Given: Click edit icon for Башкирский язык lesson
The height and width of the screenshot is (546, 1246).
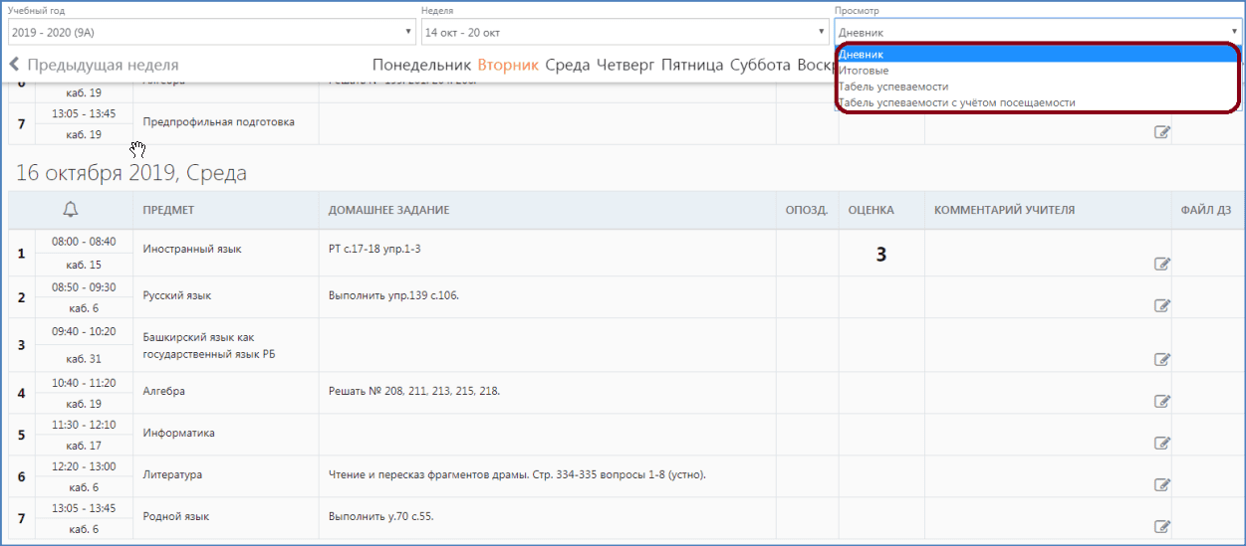Looking at the screenshot, I should [1161, 359].
